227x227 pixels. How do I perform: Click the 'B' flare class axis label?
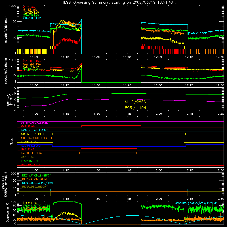coord(15,105)
